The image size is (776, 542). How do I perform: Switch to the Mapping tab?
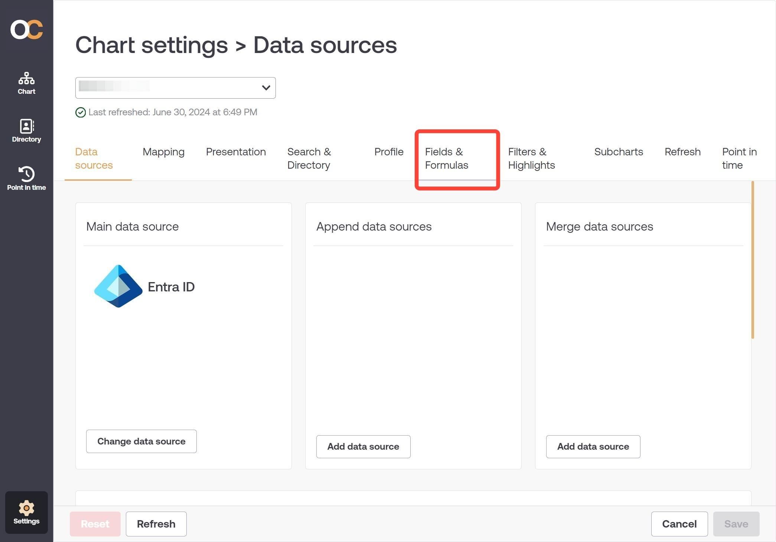pyautogui.click(x=163, y=152)
